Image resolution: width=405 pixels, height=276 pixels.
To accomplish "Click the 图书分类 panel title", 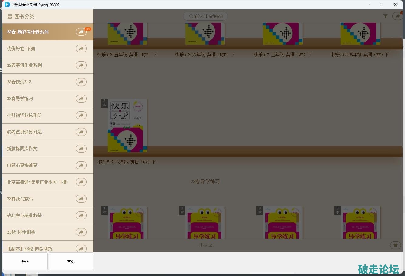I will coord(25,17).
